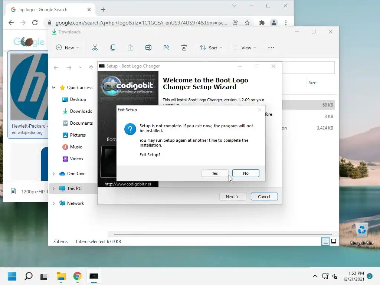
Task: Expand the Network tree node
Action: (54, 203)
